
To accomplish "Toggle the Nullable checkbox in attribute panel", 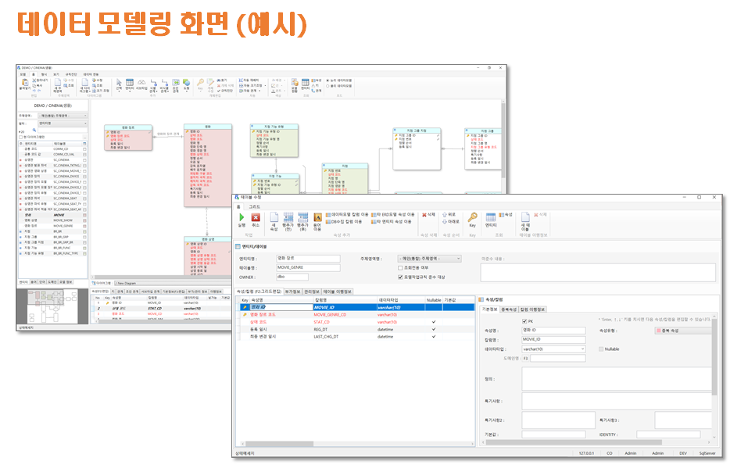I will 601,349.
